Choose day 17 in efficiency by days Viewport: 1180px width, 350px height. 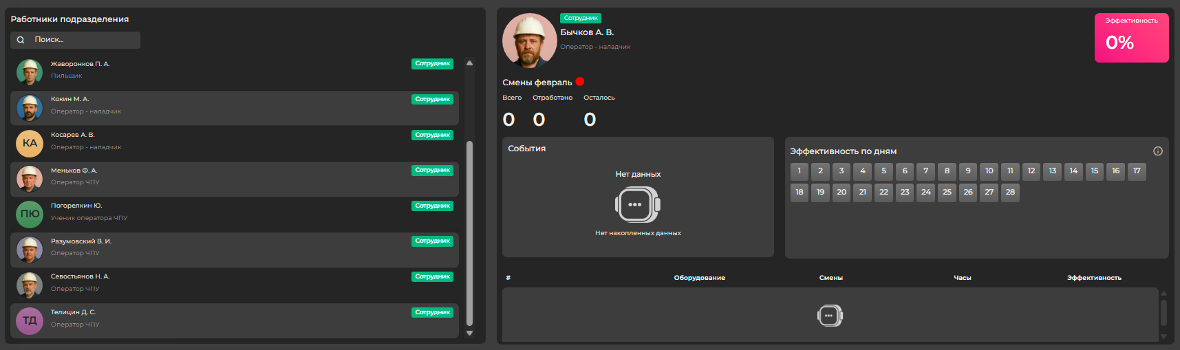[x=1137, y=171]
